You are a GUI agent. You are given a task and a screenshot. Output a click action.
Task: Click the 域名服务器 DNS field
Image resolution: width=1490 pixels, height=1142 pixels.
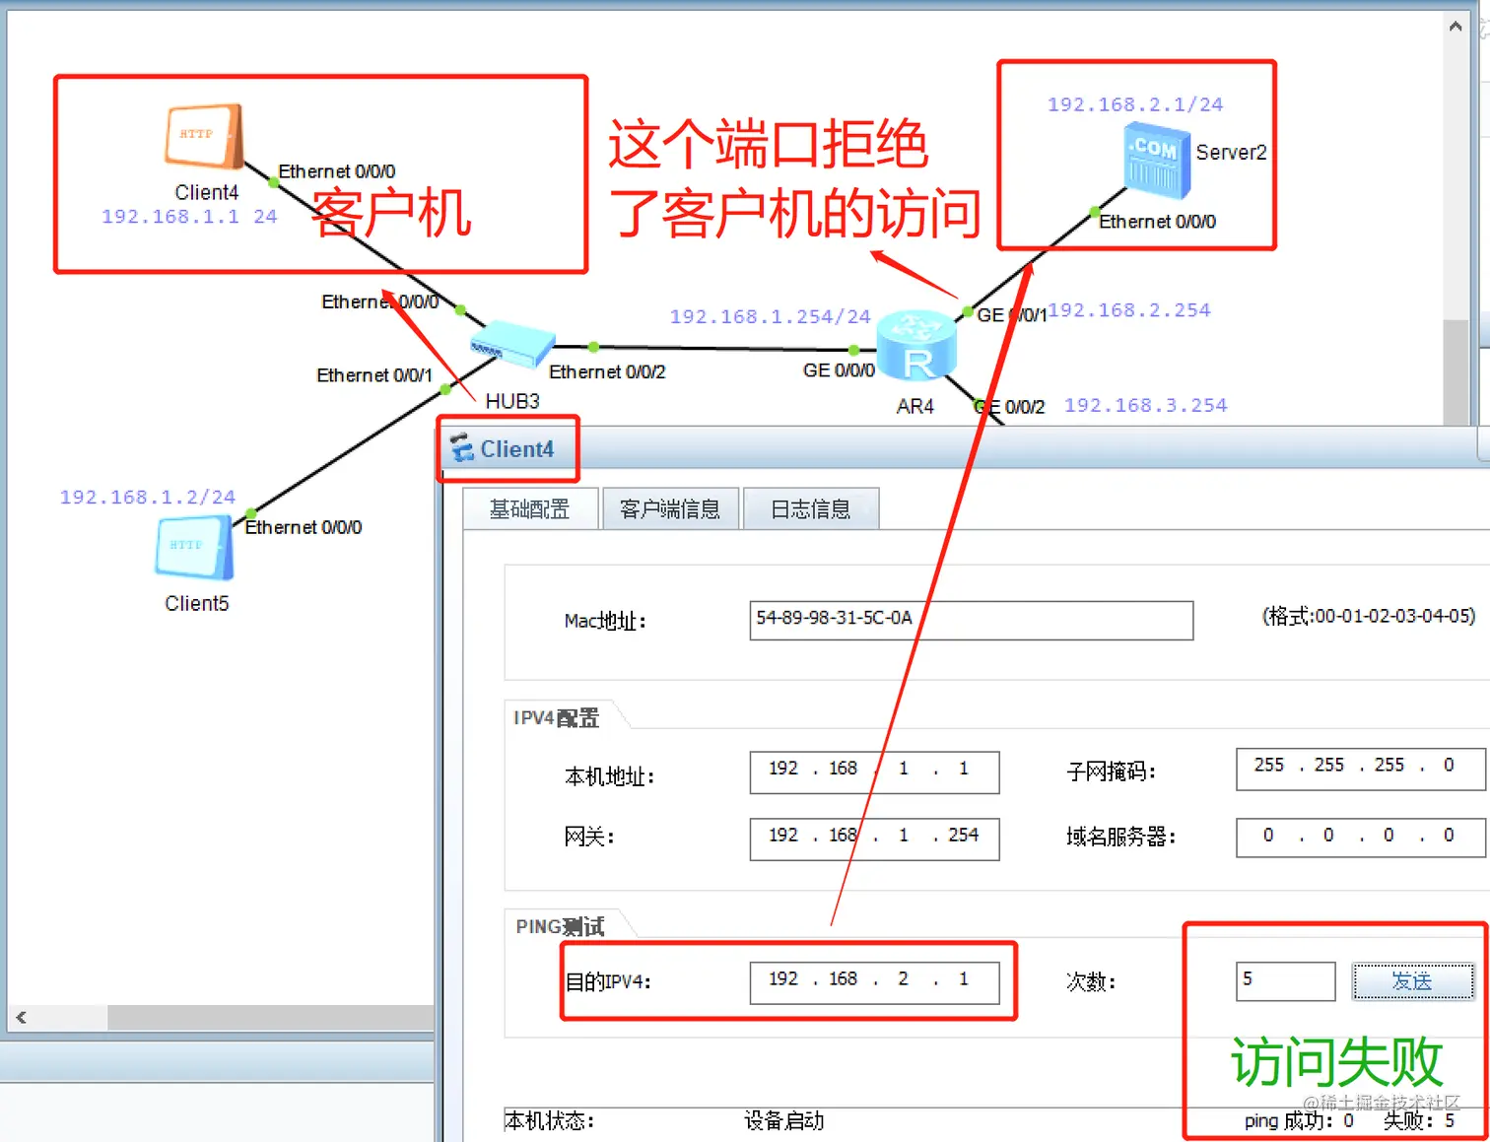tap(1360, 838)
